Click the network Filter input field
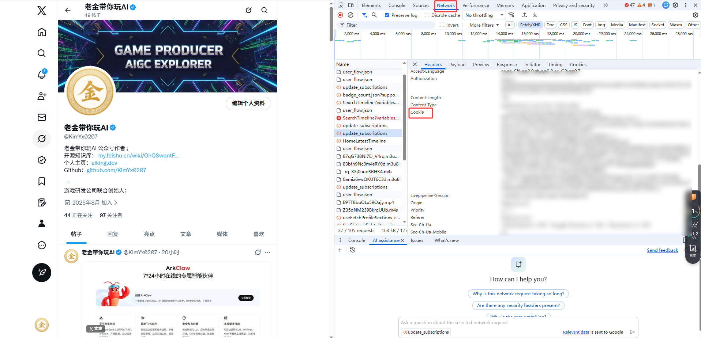The width and height of the screenshot is (701, 338). pyautogui.click(x=386, y=25)
